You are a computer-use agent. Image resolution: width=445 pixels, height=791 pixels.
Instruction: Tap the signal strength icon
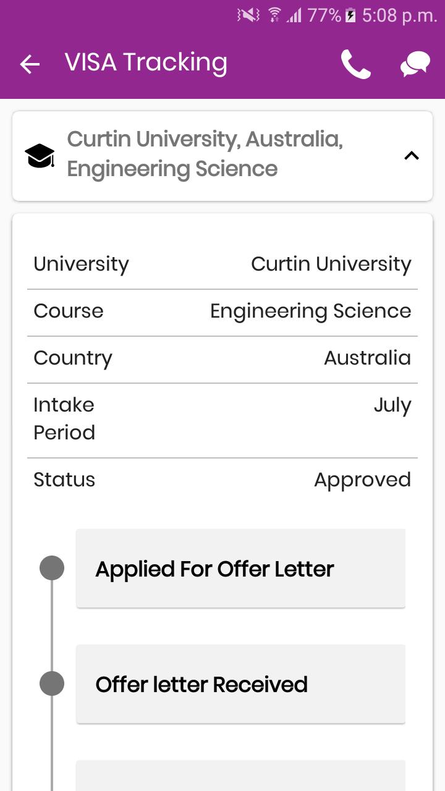pyautogui.click(x=294, y=15)
